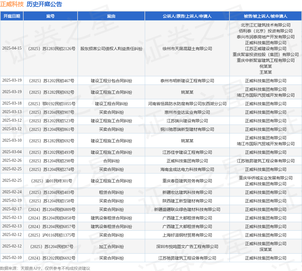Click defendant 江苏正威建设有限公司
This screenshot has width=302, height=271.
coord(266,49)
